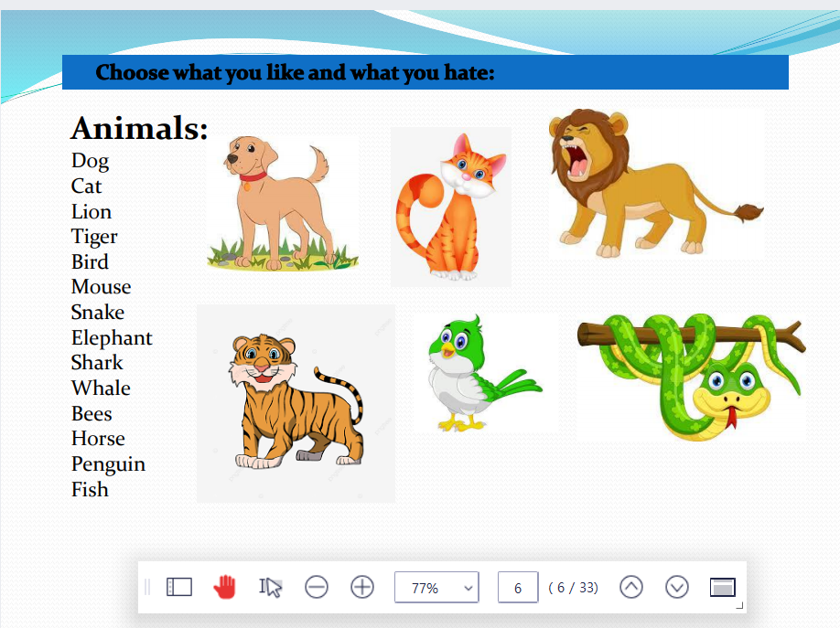Viewport: 840px width, 628px height.
Task: Click the orange cat image
Action: point(450,208)
